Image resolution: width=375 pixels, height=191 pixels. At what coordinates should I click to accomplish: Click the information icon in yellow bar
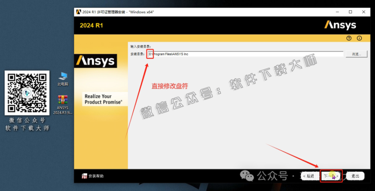359,38
